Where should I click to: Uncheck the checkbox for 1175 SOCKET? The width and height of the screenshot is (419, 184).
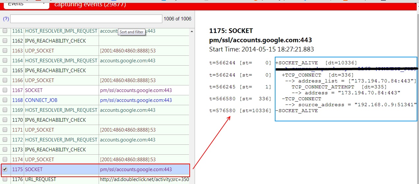pyautogui.click(x=5, y=169)
